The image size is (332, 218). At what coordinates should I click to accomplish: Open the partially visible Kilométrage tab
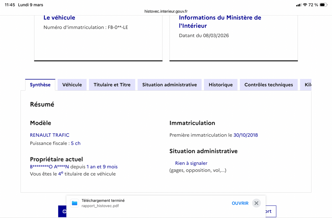pyautogui.click(x=308, y=85)
